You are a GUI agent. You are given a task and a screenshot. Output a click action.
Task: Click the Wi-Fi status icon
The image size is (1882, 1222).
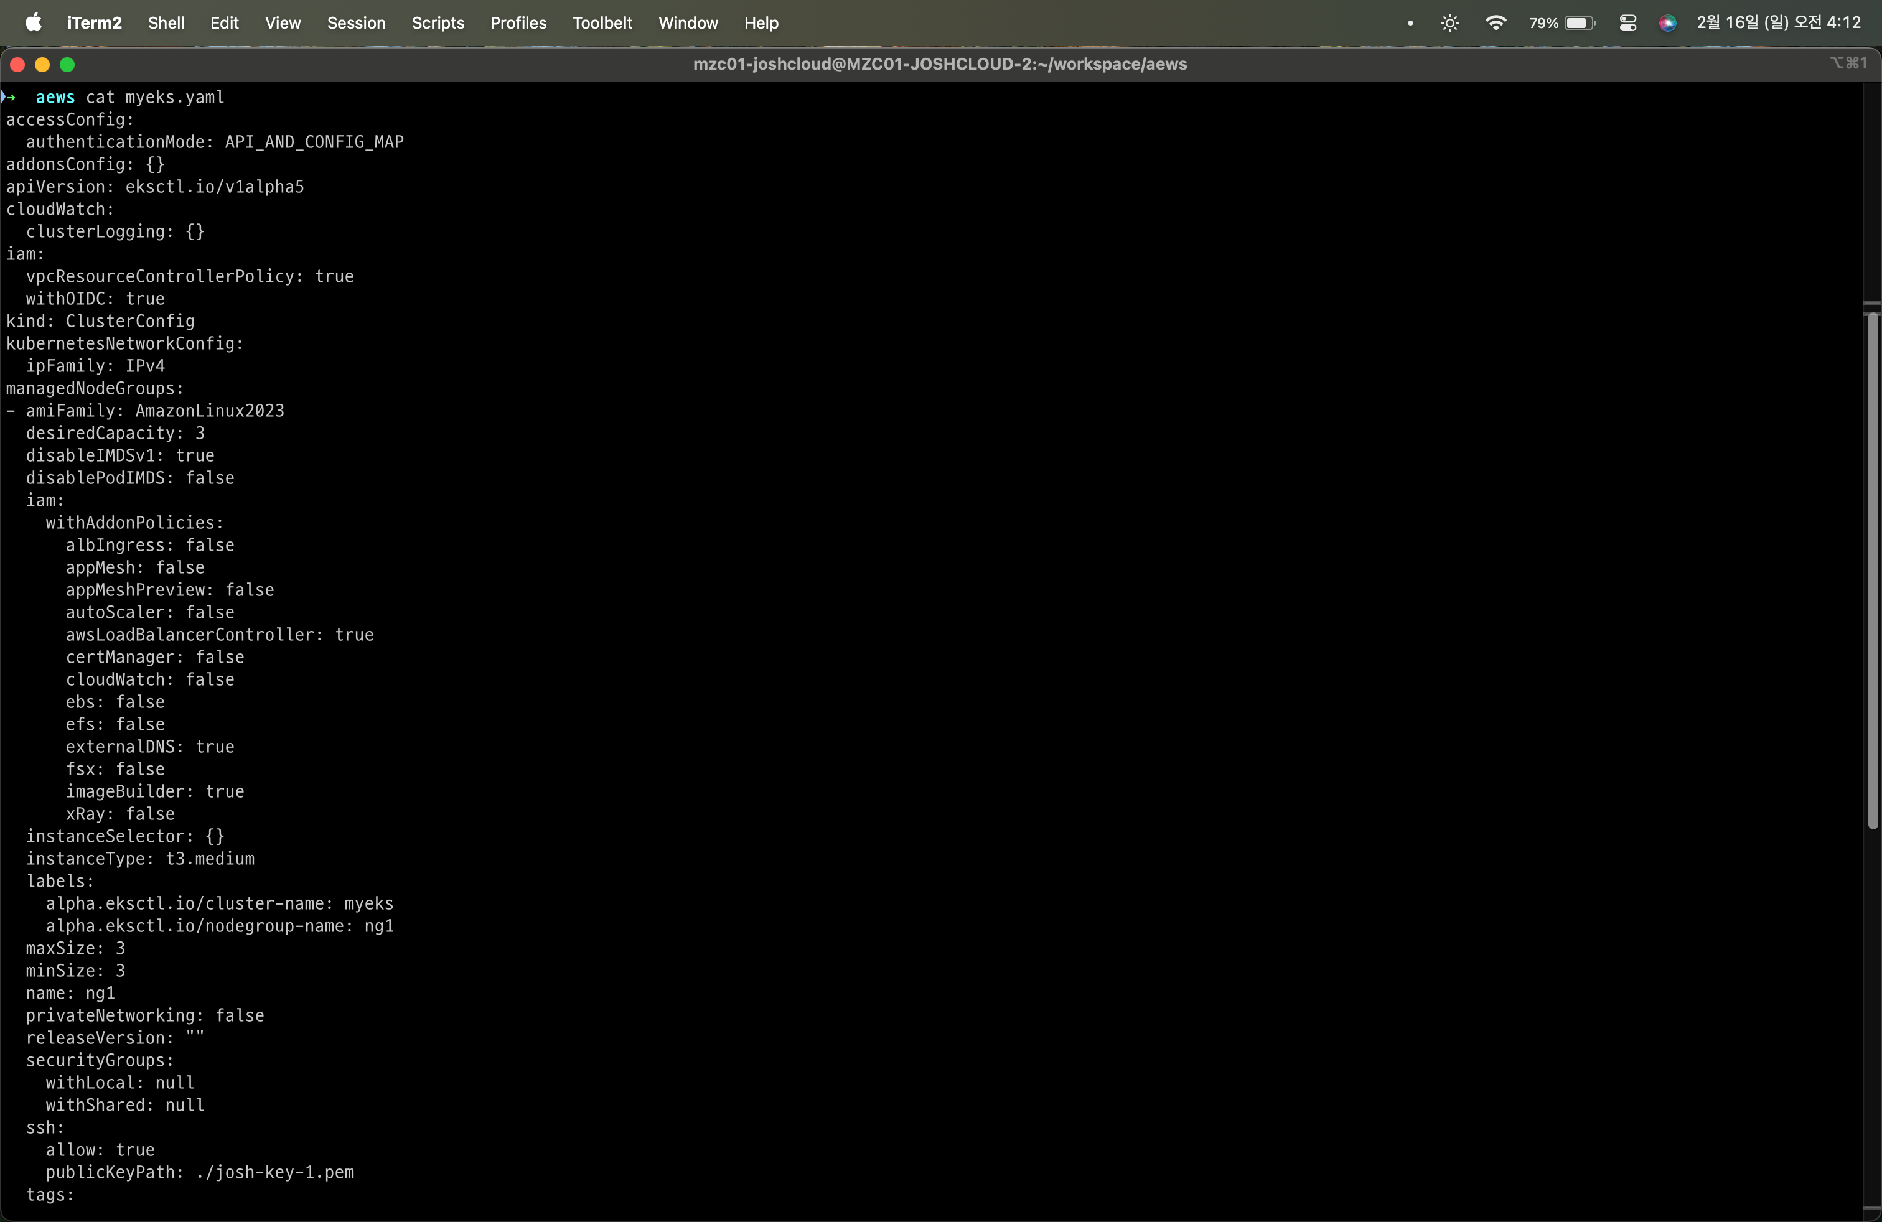1496,22
